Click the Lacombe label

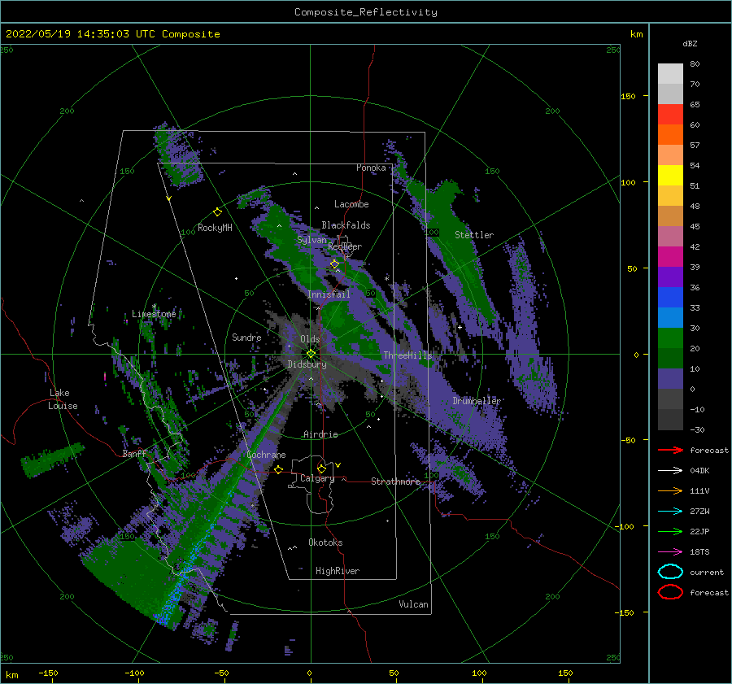(x=351, y=204)
